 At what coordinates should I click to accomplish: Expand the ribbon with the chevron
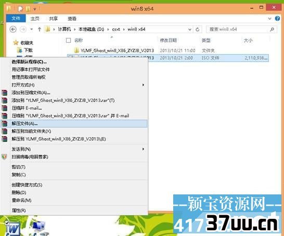269,19
